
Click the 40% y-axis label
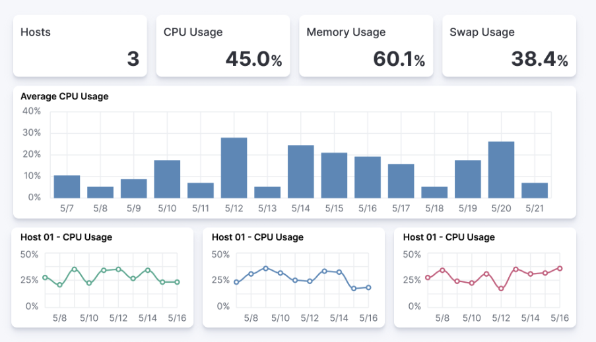pos(32,111)
